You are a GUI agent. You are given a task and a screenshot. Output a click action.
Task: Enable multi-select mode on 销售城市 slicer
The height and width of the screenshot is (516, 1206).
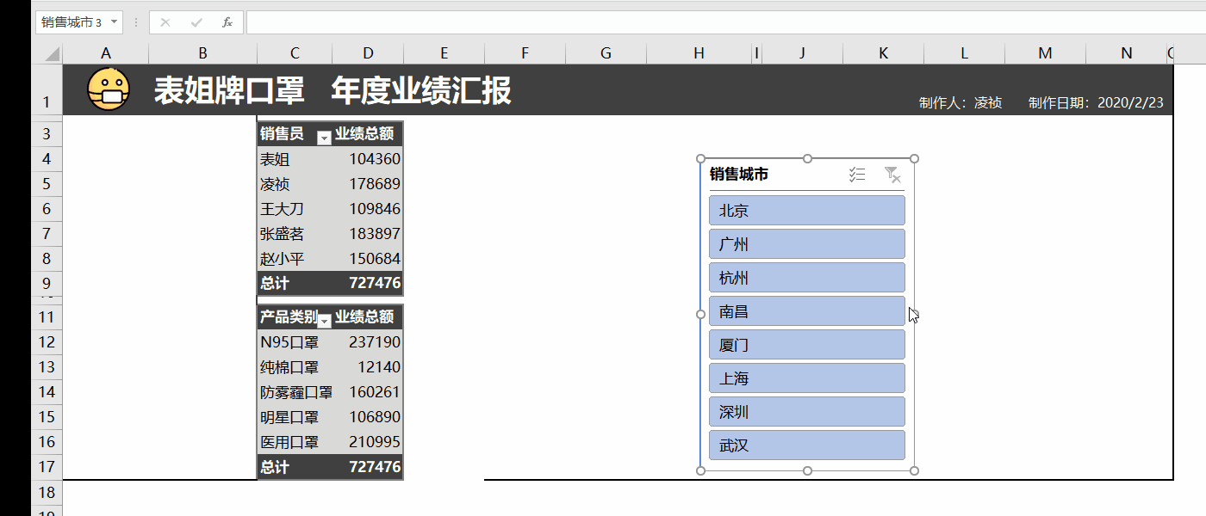(x=857, y=175)
